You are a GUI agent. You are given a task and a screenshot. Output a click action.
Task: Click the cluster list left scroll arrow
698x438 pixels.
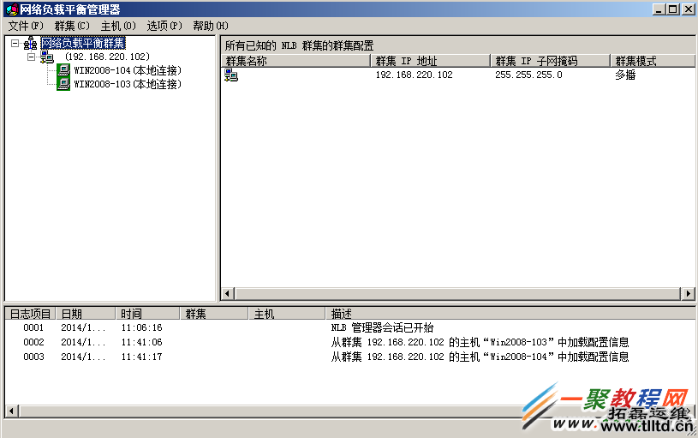pyautogui.click(x=228, y=294)
